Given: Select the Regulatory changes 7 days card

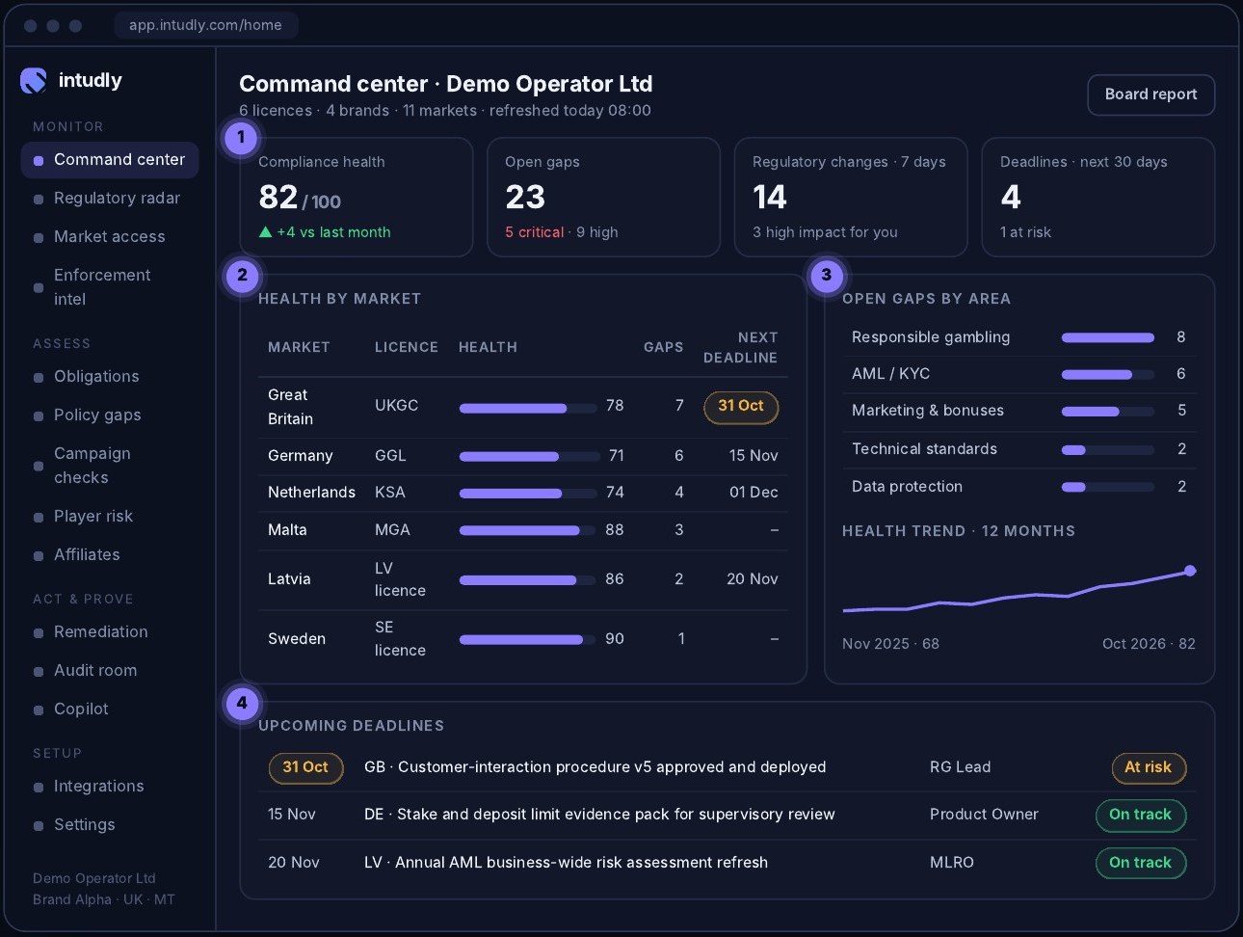Looking at the screenshot, I should click(x=851, y=197).
